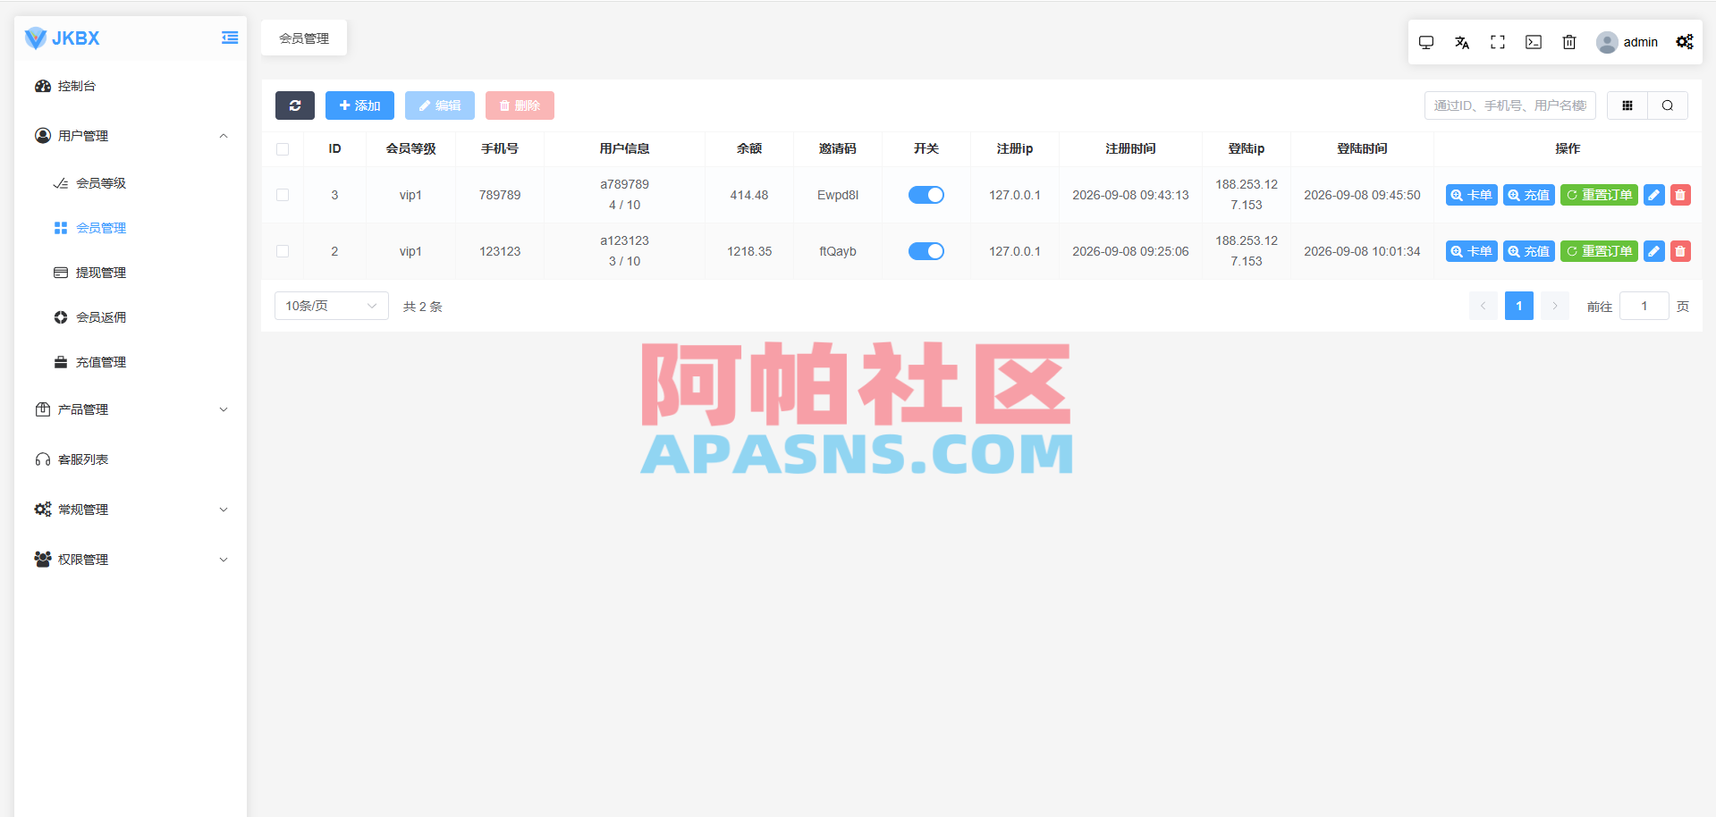Expand the 常规管理 menu

pos(131,510)
